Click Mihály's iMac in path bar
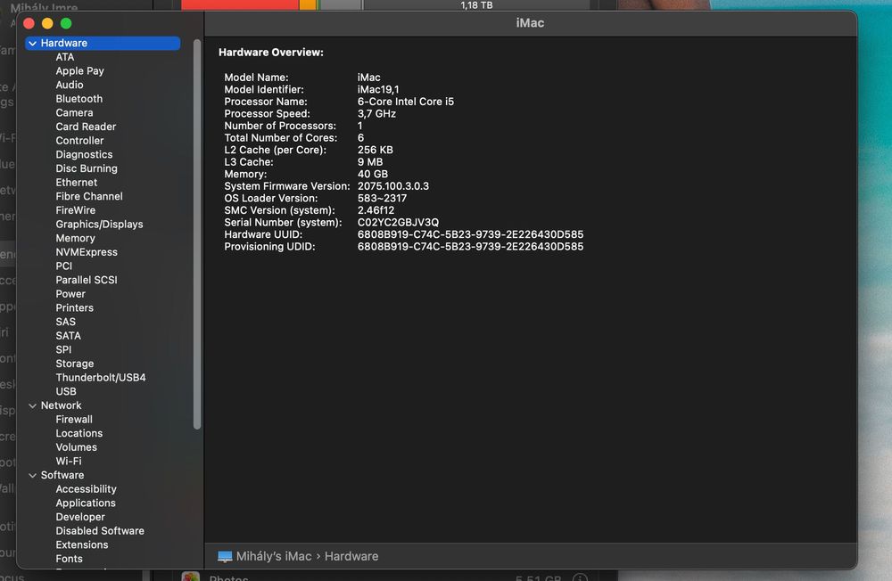892x581 pixels. [x=274, y=556]
